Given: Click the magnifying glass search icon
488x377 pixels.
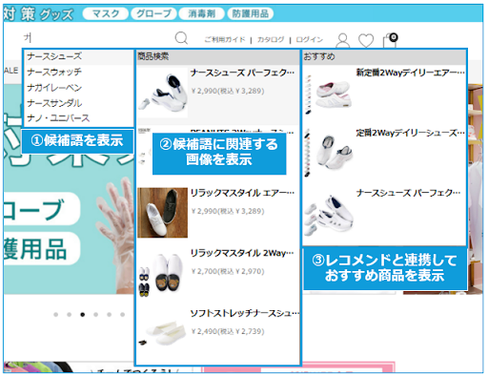Looking at the screenshot, I should 181,38.
